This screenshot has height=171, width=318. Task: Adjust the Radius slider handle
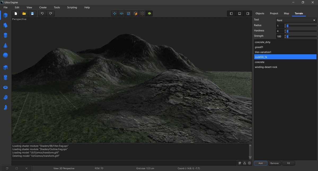(x=288, y=26)
